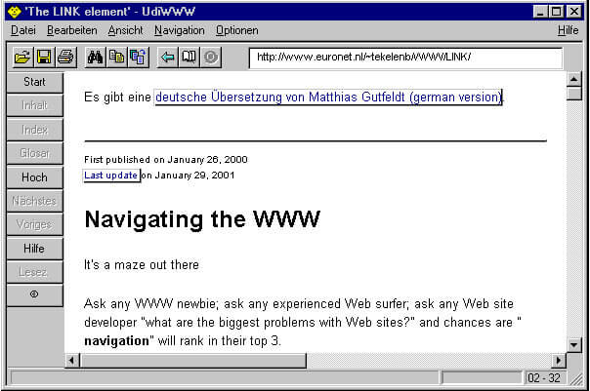Click the Nächstes sidebar button

(x=34, y=201)
